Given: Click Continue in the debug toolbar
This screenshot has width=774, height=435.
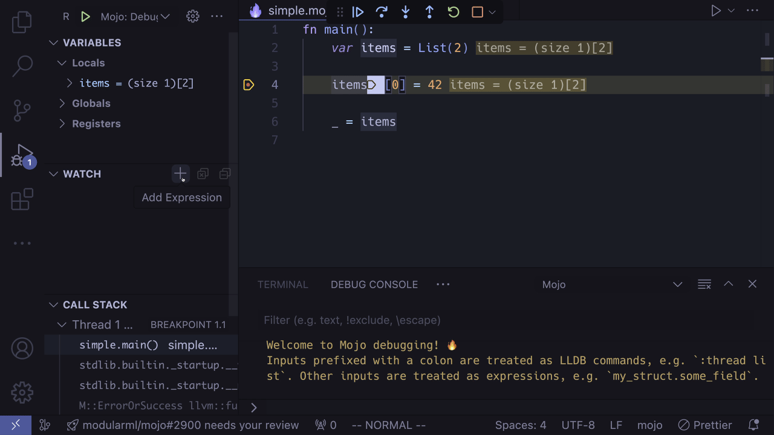Looking at the screenshot, I should click(x=358, y=11).
